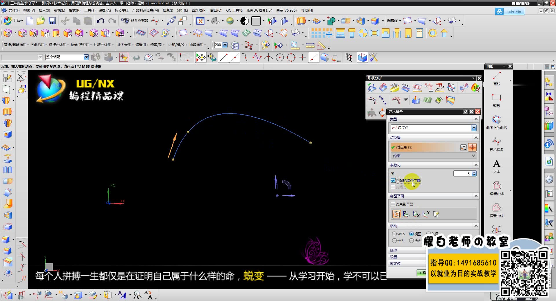The width and height of the screenshot is (556, 301).
Task: Open the Command Finder binoculars icon
Action: click(125, 21)
